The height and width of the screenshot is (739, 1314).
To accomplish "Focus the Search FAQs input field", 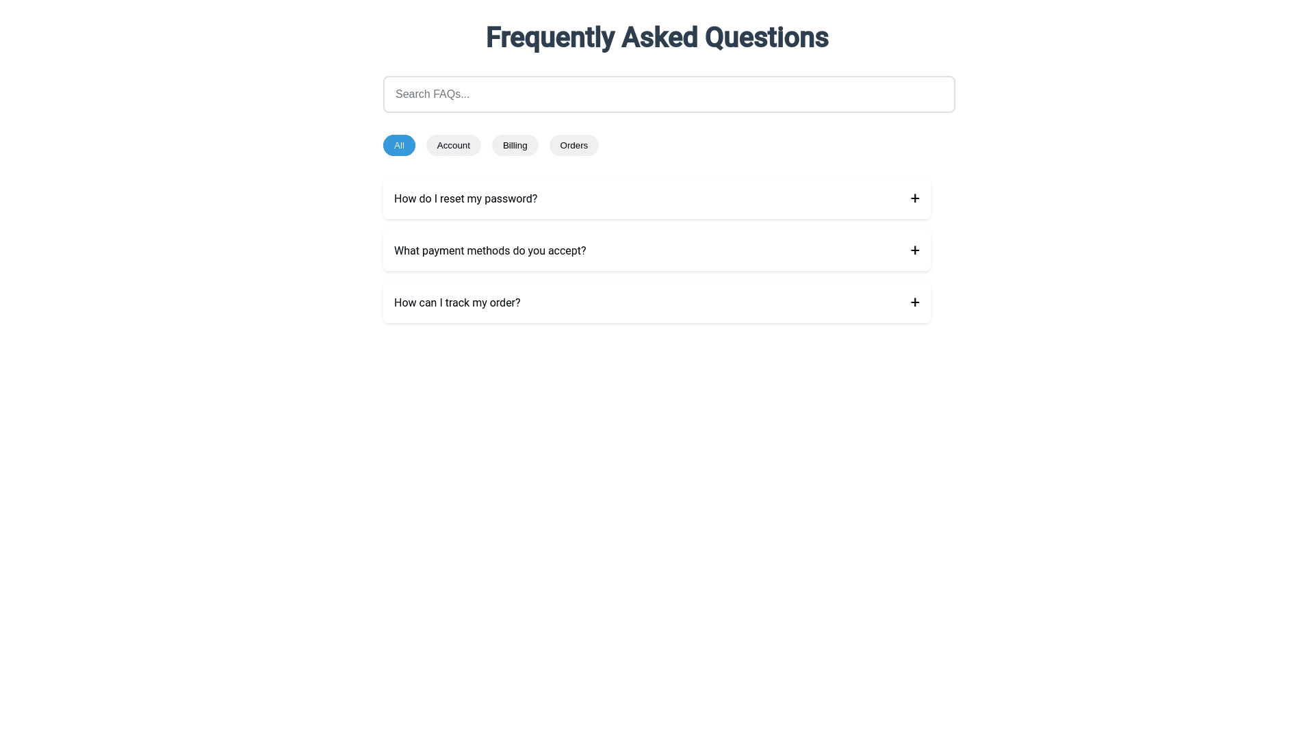I will click(x=669, y=94).
